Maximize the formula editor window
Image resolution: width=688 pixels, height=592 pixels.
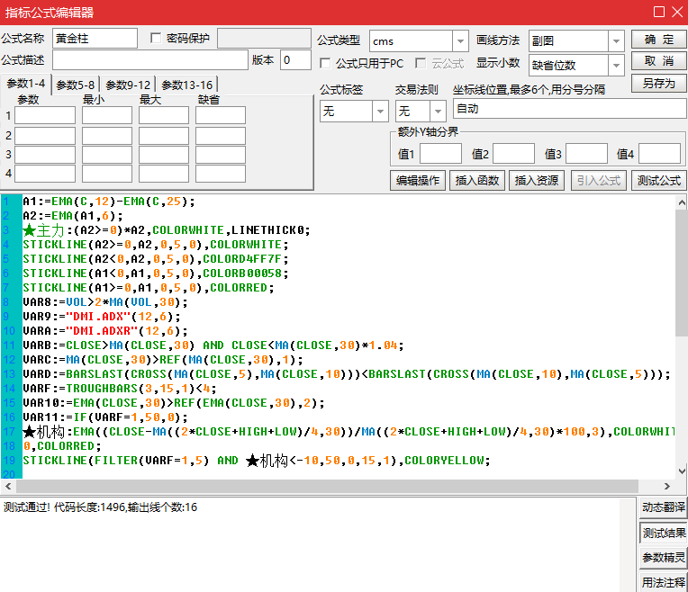[x=659, y=12]
